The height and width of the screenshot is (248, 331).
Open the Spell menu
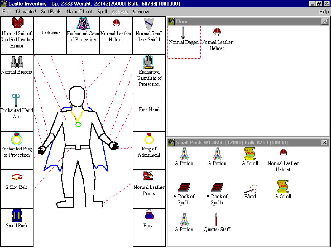coord(102,12)
